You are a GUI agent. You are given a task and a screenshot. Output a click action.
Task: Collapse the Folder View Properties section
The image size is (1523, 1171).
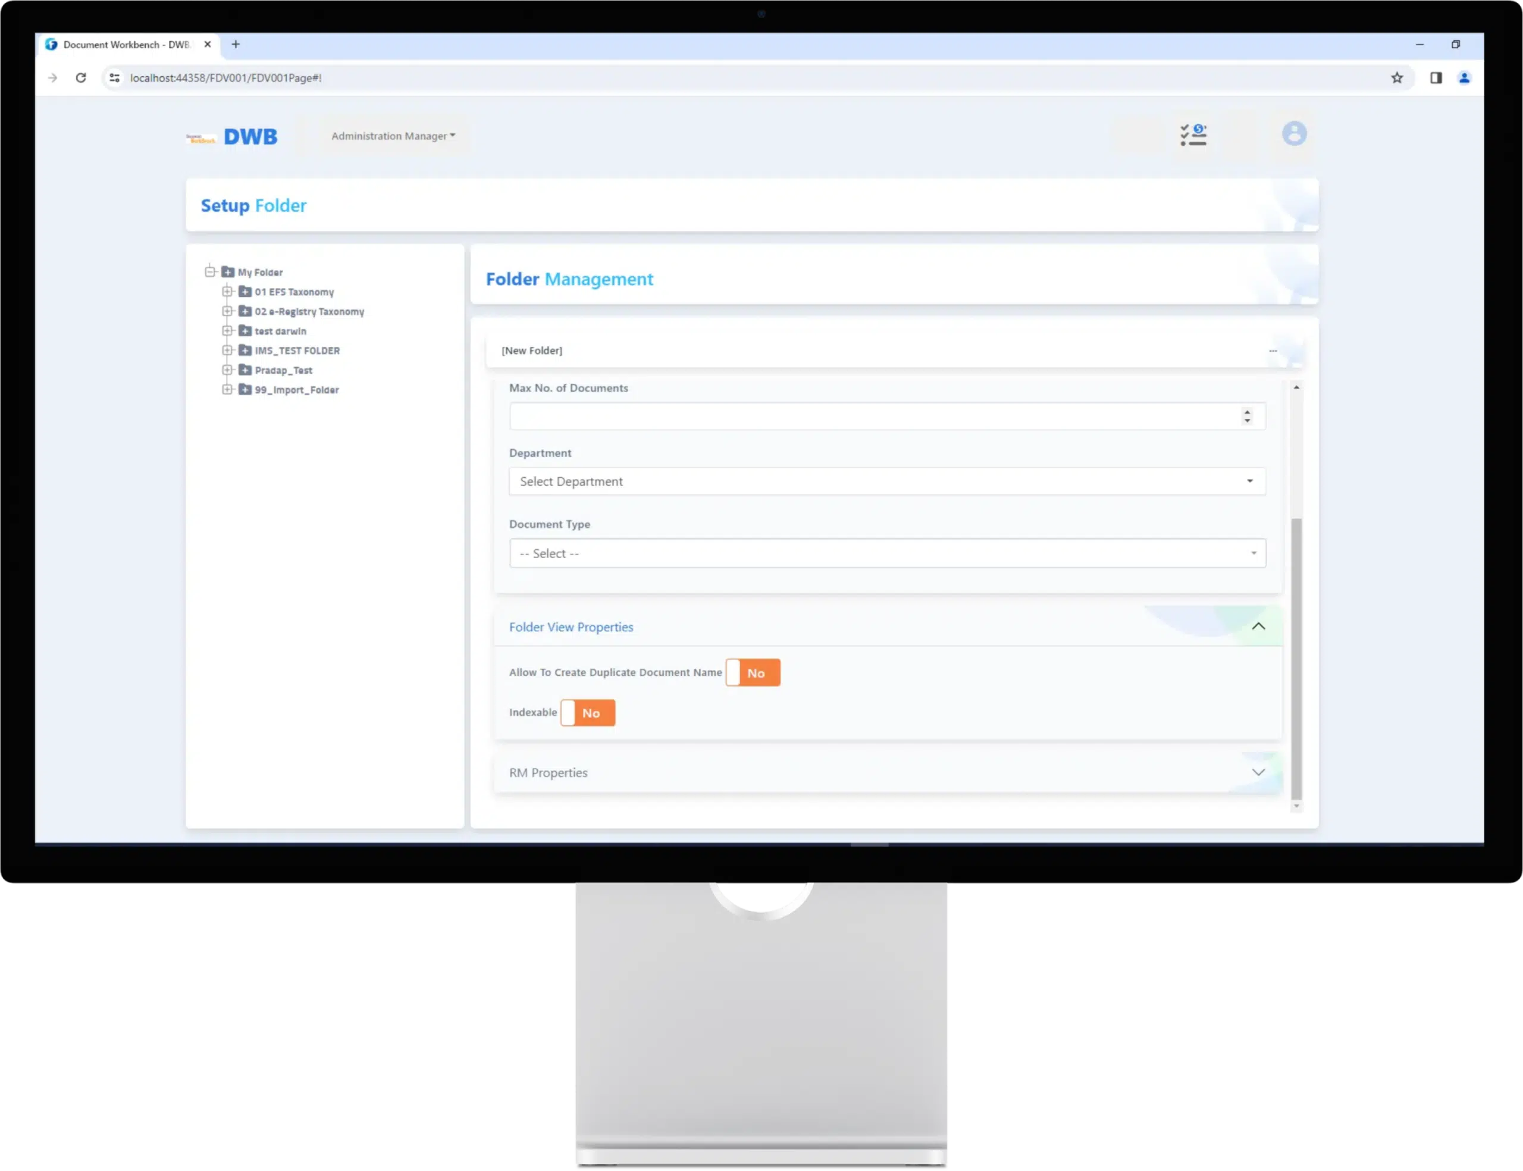point(1258,627)
